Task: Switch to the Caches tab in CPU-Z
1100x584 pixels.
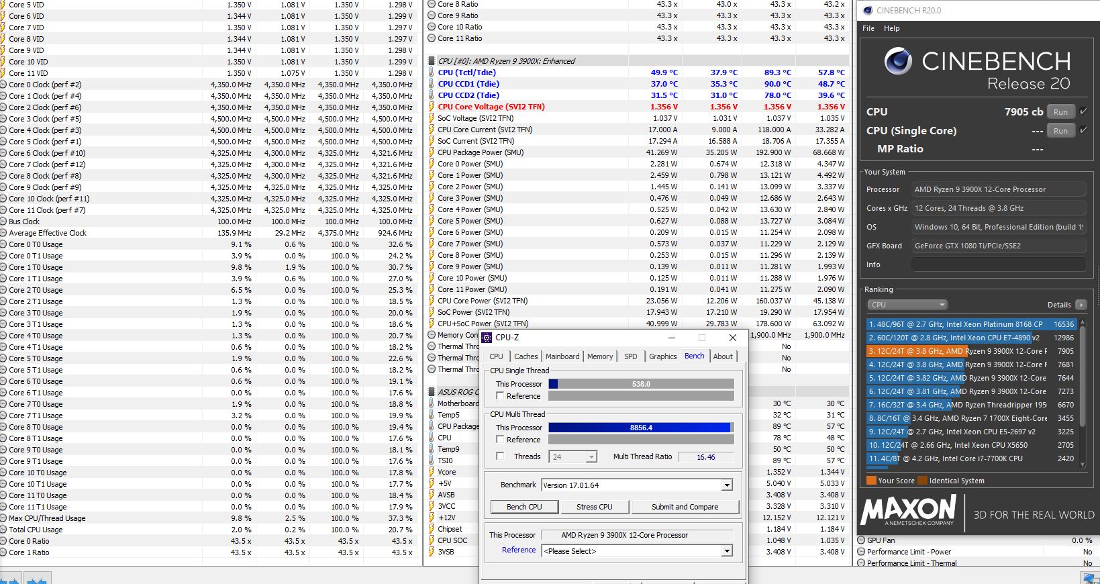Action: click(526, 356)
